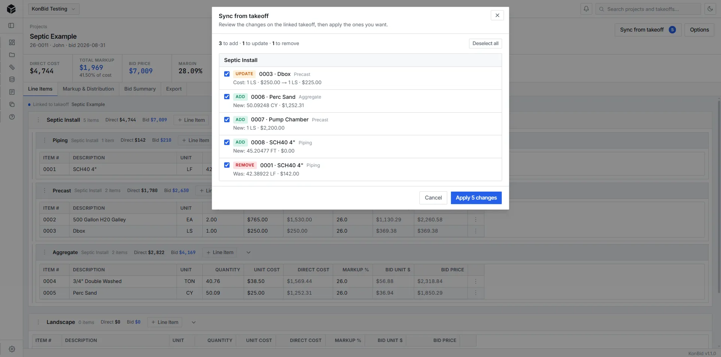Click the Sync from takeoff header button
This screenshot has width=721, height=357.
(x=648, y=30)
